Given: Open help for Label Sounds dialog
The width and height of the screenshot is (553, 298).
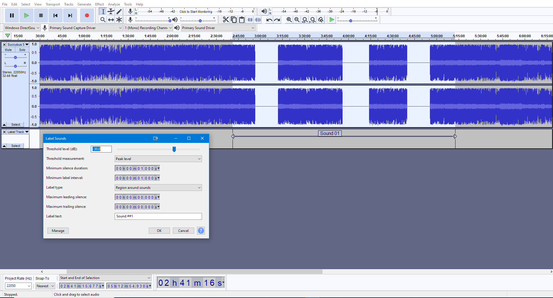Looking at the screenshot, I should click(x=201, y=230).
